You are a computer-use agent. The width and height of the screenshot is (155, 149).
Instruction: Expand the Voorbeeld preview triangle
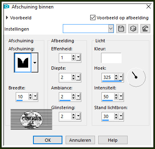(x=7, y=18)
